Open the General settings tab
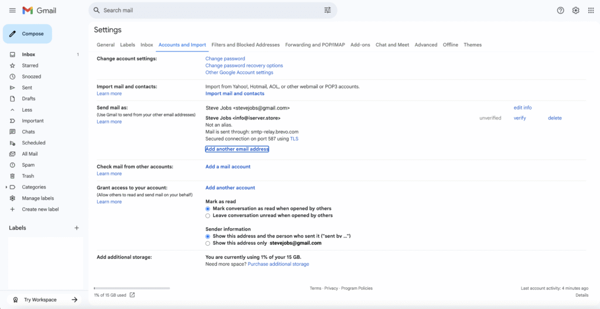Viewport: 600px width, 309px height. tap(105, 44)
